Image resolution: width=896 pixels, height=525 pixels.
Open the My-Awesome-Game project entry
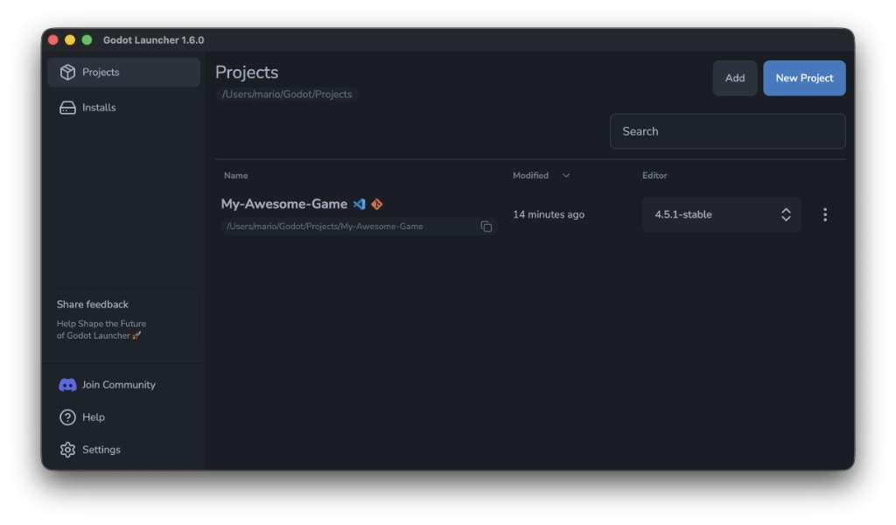tap(283, 203)
